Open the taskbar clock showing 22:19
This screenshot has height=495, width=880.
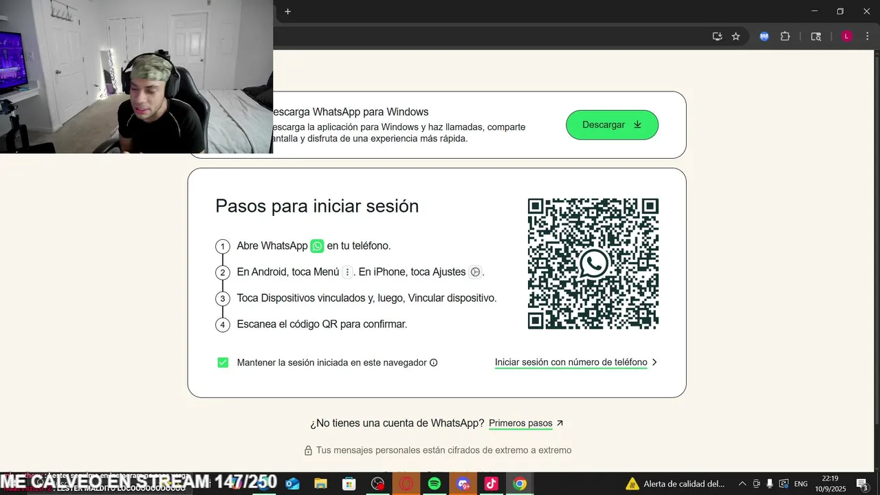tap(830, 484)
